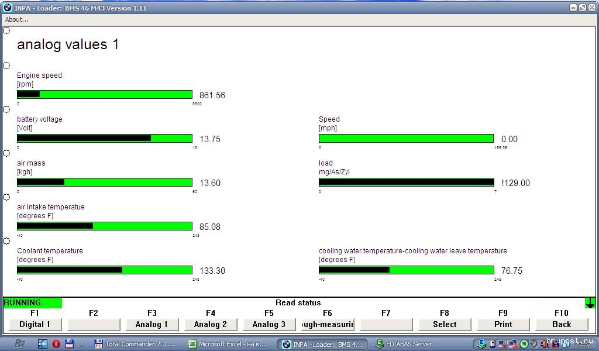The image size is (599, 351).
Task: Select the radio circle beside air mass
Action: (x=6, y=153)
